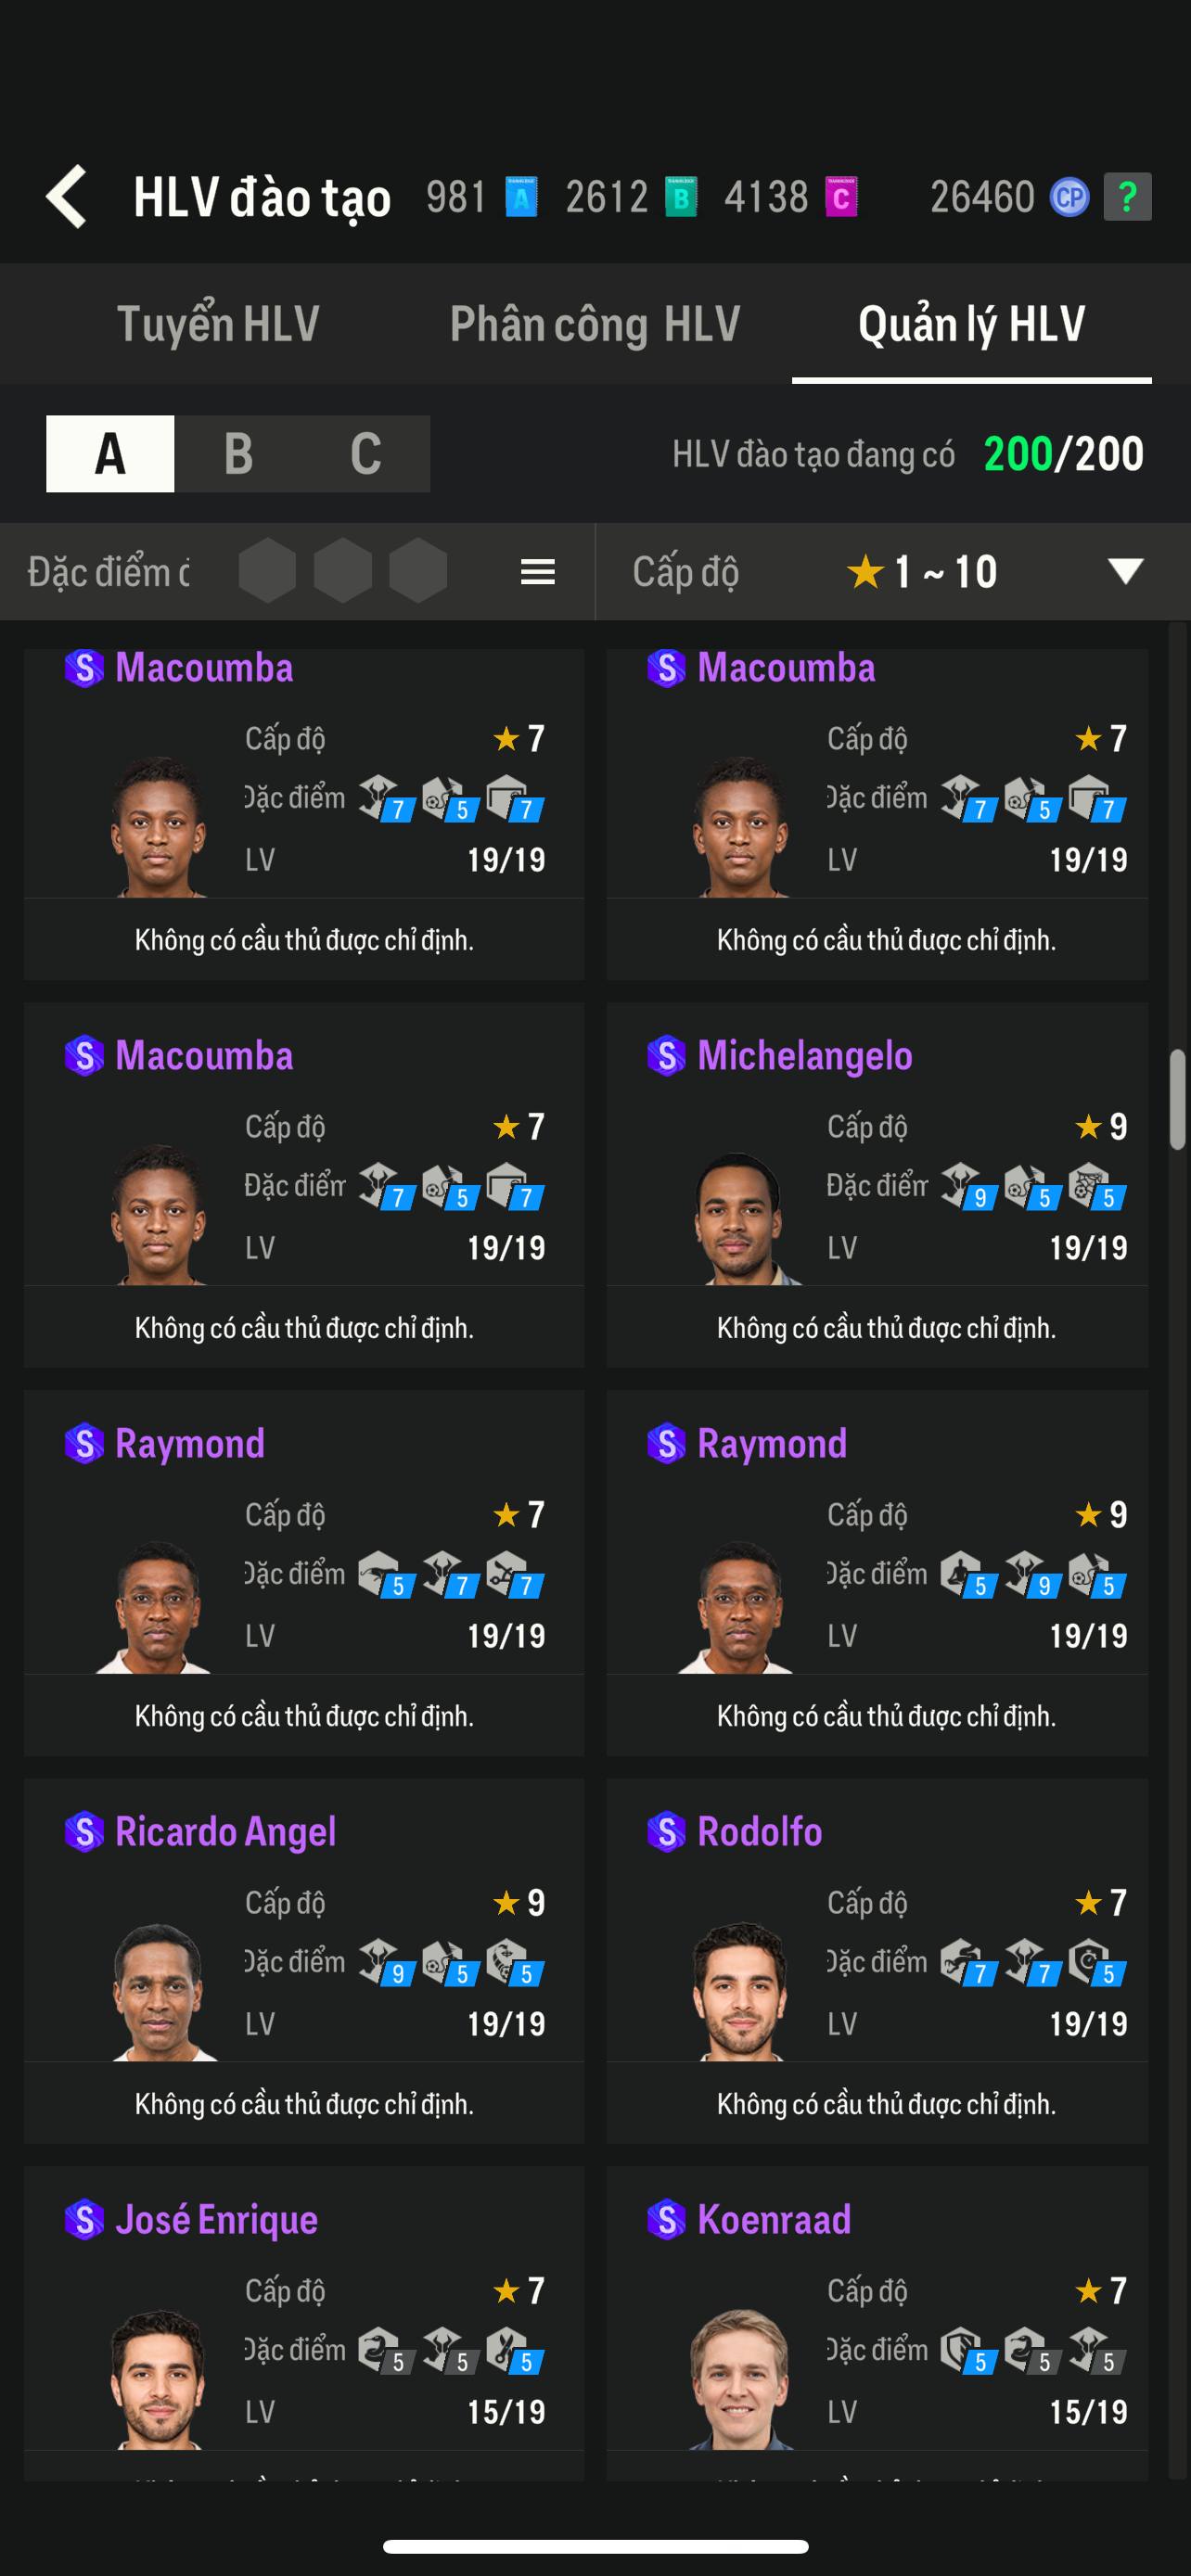The width and height of the screenshot is (1191, 2576).
Task: Tap the blue CP currency icon
Action: coord(1068,197)
